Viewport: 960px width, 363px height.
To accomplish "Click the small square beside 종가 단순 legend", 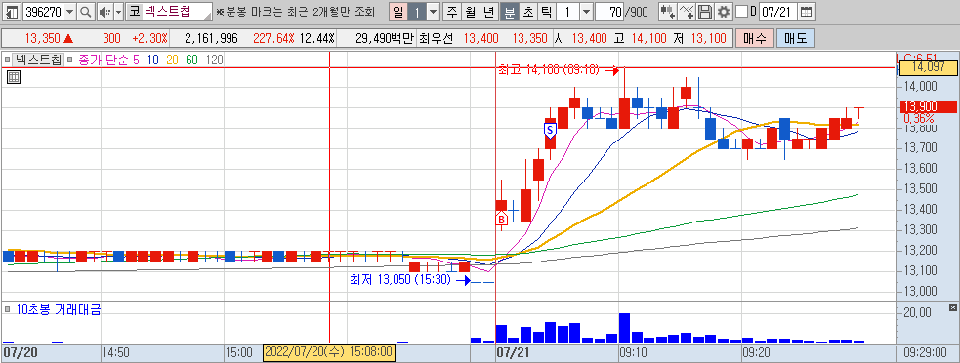I will coord(69,60).
